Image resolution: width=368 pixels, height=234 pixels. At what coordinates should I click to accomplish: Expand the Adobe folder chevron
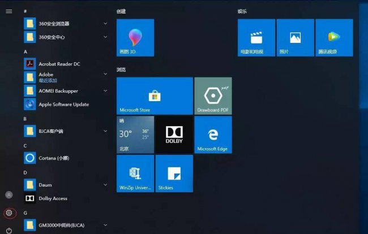point(106,74)
